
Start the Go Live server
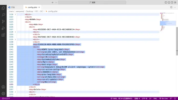point(163,99)
